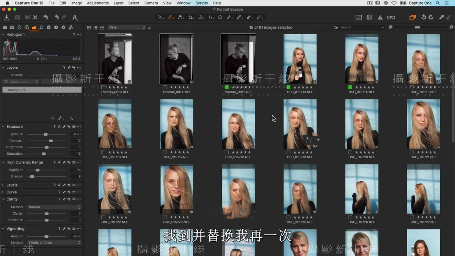Collapse the Histogram panel
The image size is (455, 256).
pos(3,35)
